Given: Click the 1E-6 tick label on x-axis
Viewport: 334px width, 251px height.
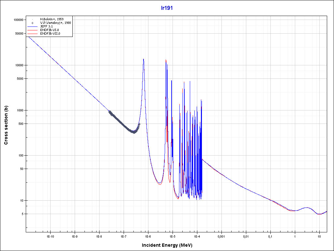Looking at the screenshot, I should (x=148, y=236).
